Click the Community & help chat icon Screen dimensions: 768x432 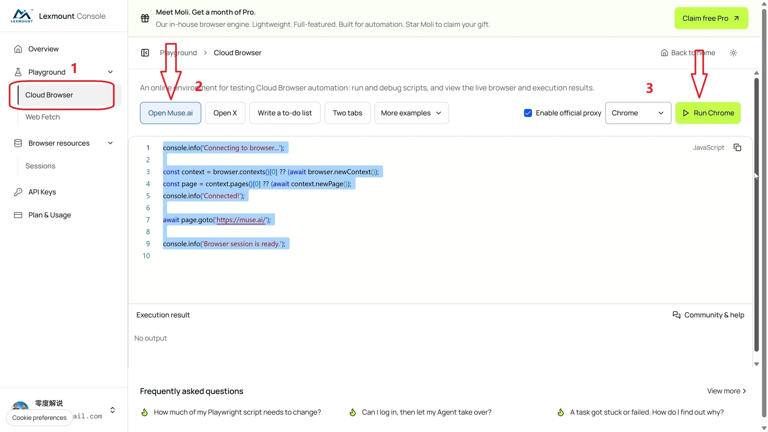pyautogui.click(x=676, y=315)
